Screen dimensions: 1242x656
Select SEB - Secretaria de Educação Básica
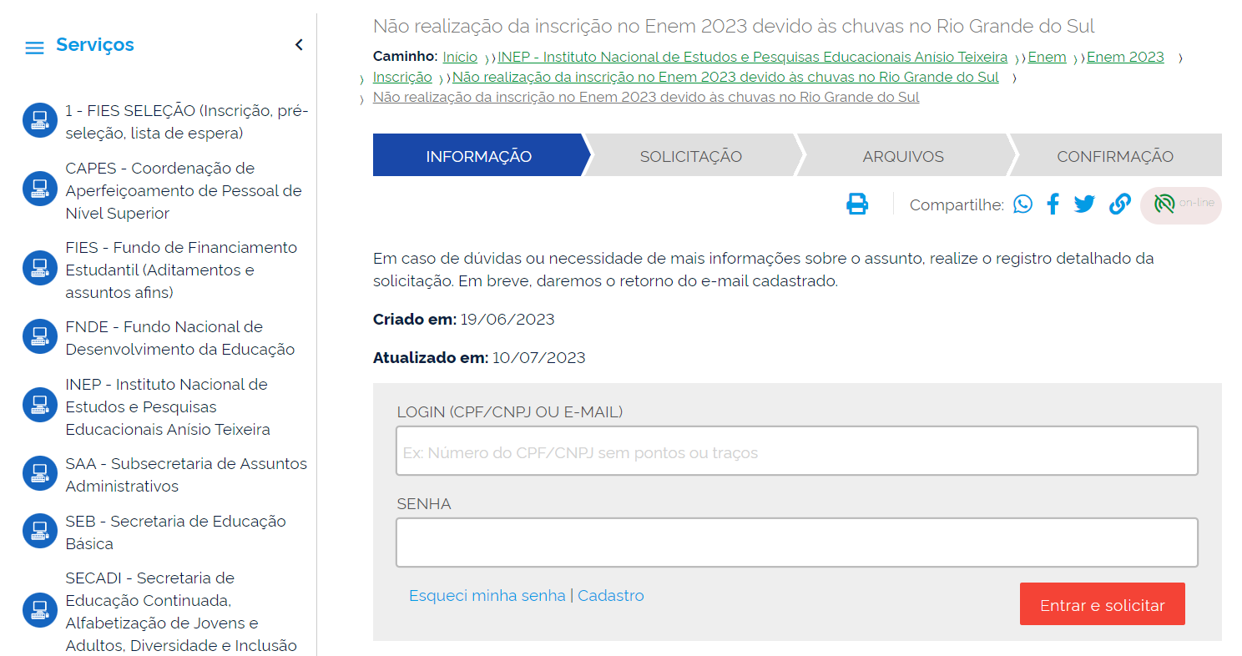point(175,532)
